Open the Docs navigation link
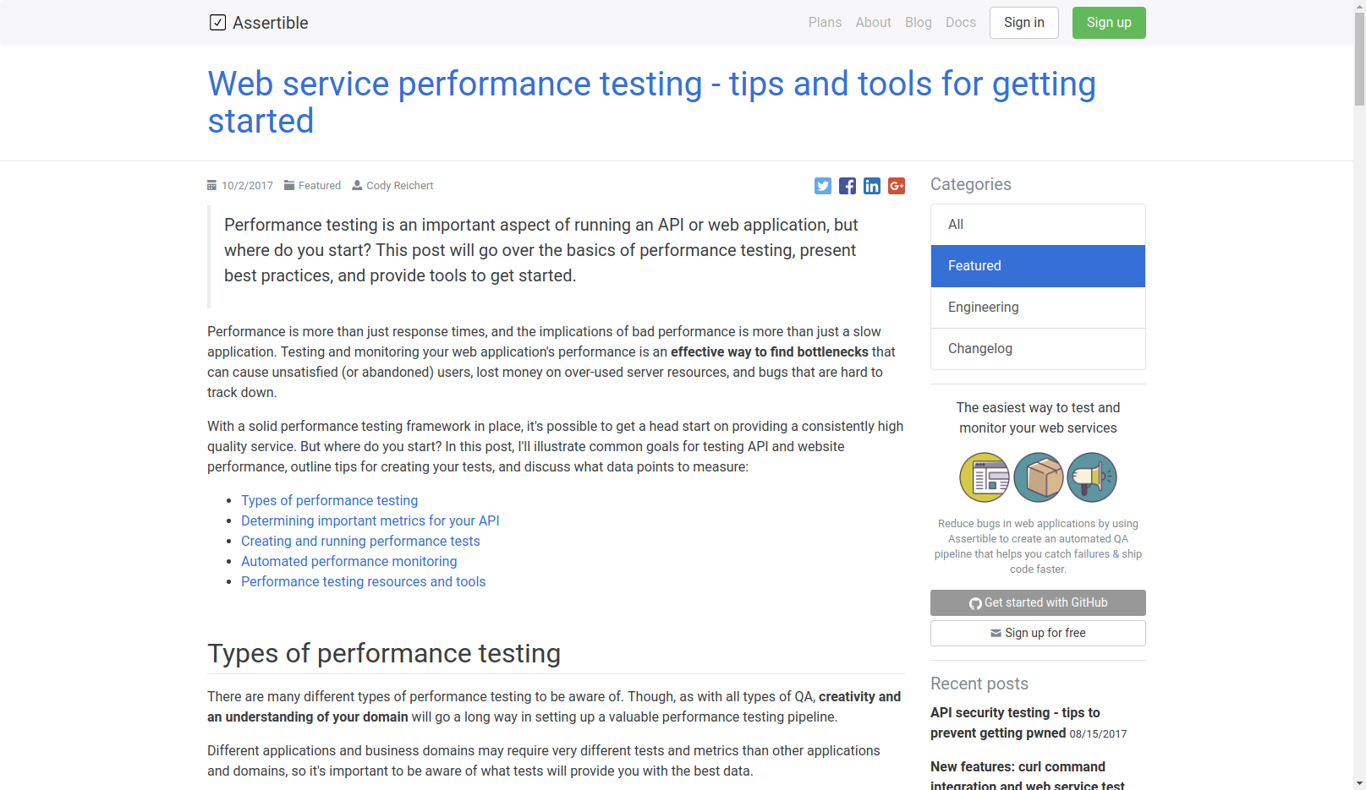 (961, 23)
